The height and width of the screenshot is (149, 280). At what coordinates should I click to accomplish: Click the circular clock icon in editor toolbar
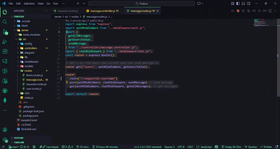(243, 11)
